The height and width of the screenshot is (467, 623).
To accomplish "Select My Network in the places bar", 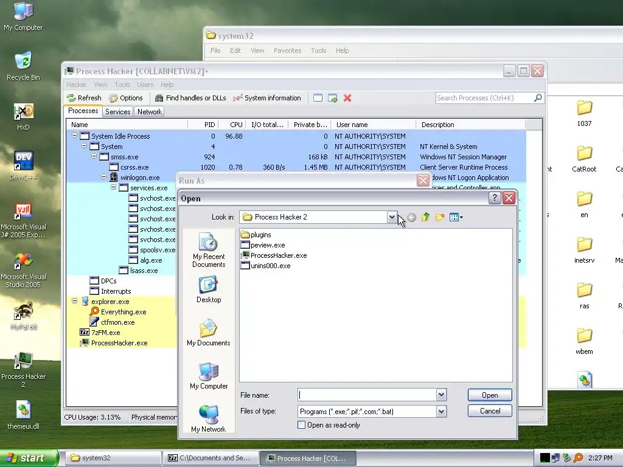I will click(209, 418).
